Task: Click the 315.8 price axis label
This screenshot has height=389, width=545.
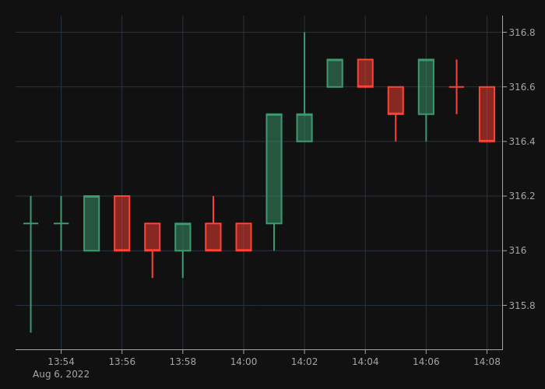Action: click(x=522, y=305)
